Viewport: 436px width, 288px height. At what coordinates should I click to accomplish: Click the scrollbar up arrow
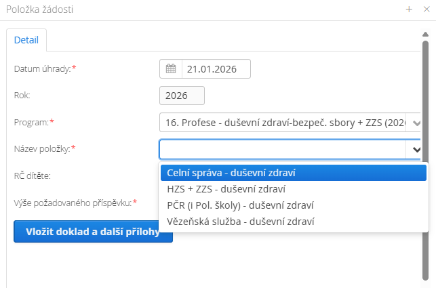click(x=425, y=33)
